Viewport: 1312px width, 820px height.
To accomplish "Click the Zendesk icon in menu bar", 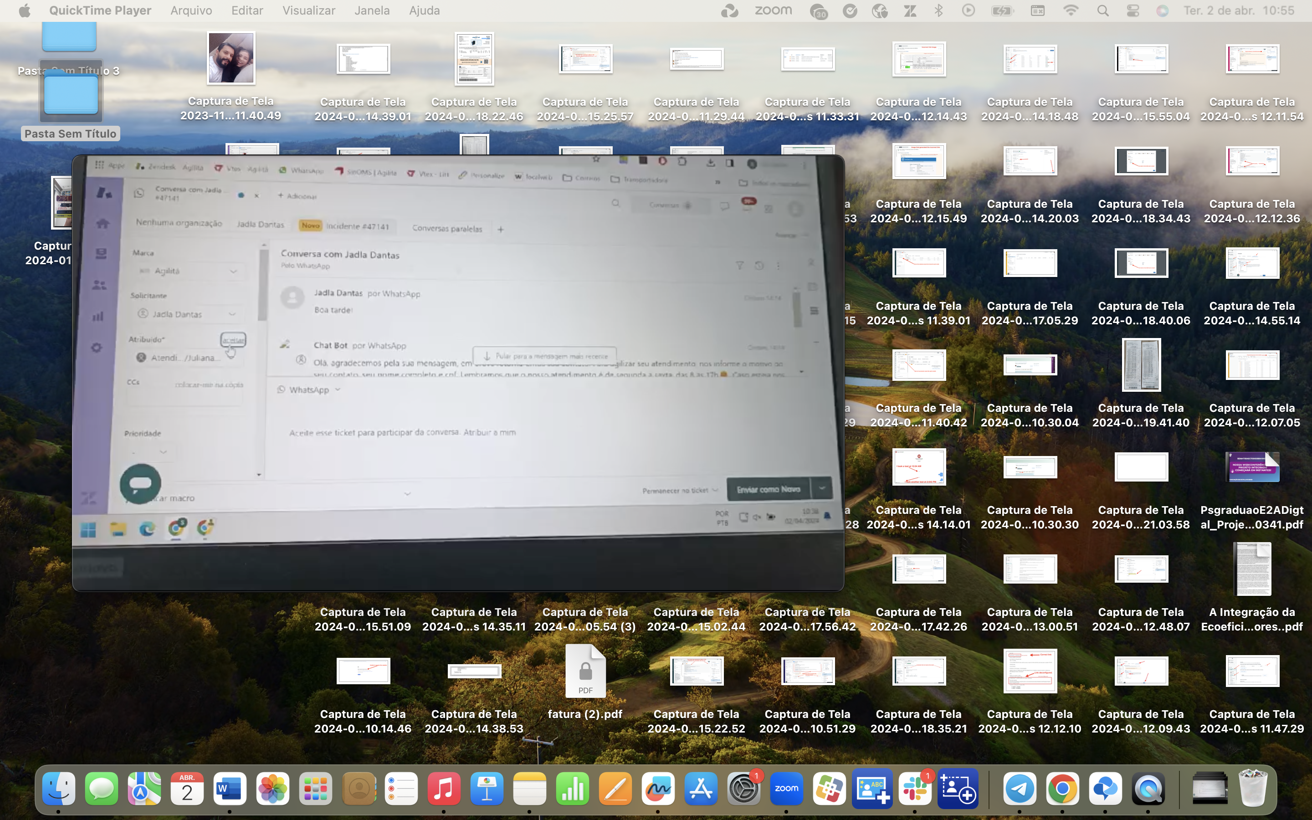I will pyautogui.click(x=910, y=10).
